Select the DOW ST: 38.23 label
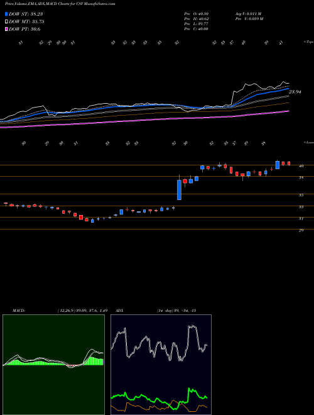The height and width of the screenshot is (415, 314). 26,14
